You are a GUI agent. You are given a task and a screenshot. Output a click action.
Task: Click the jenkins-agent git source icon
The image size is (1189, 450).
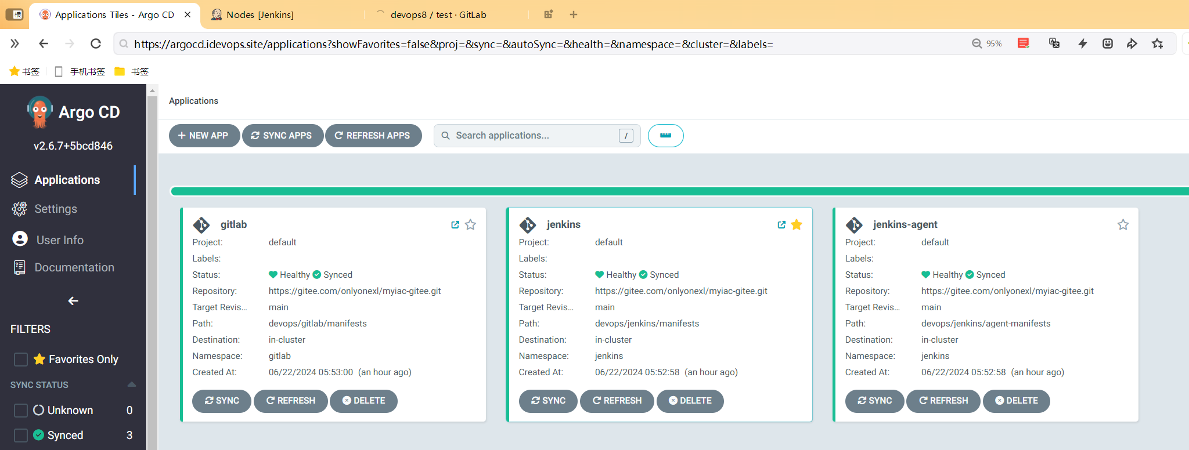[854, 224]
